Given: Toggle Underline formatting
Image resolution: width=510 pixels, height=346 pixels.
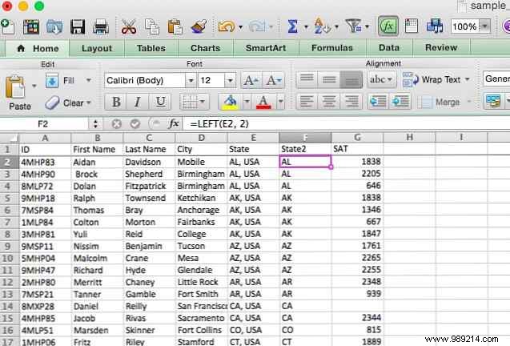Looking at the screenshot, I should pyautogui.click(x=159, y=103).
